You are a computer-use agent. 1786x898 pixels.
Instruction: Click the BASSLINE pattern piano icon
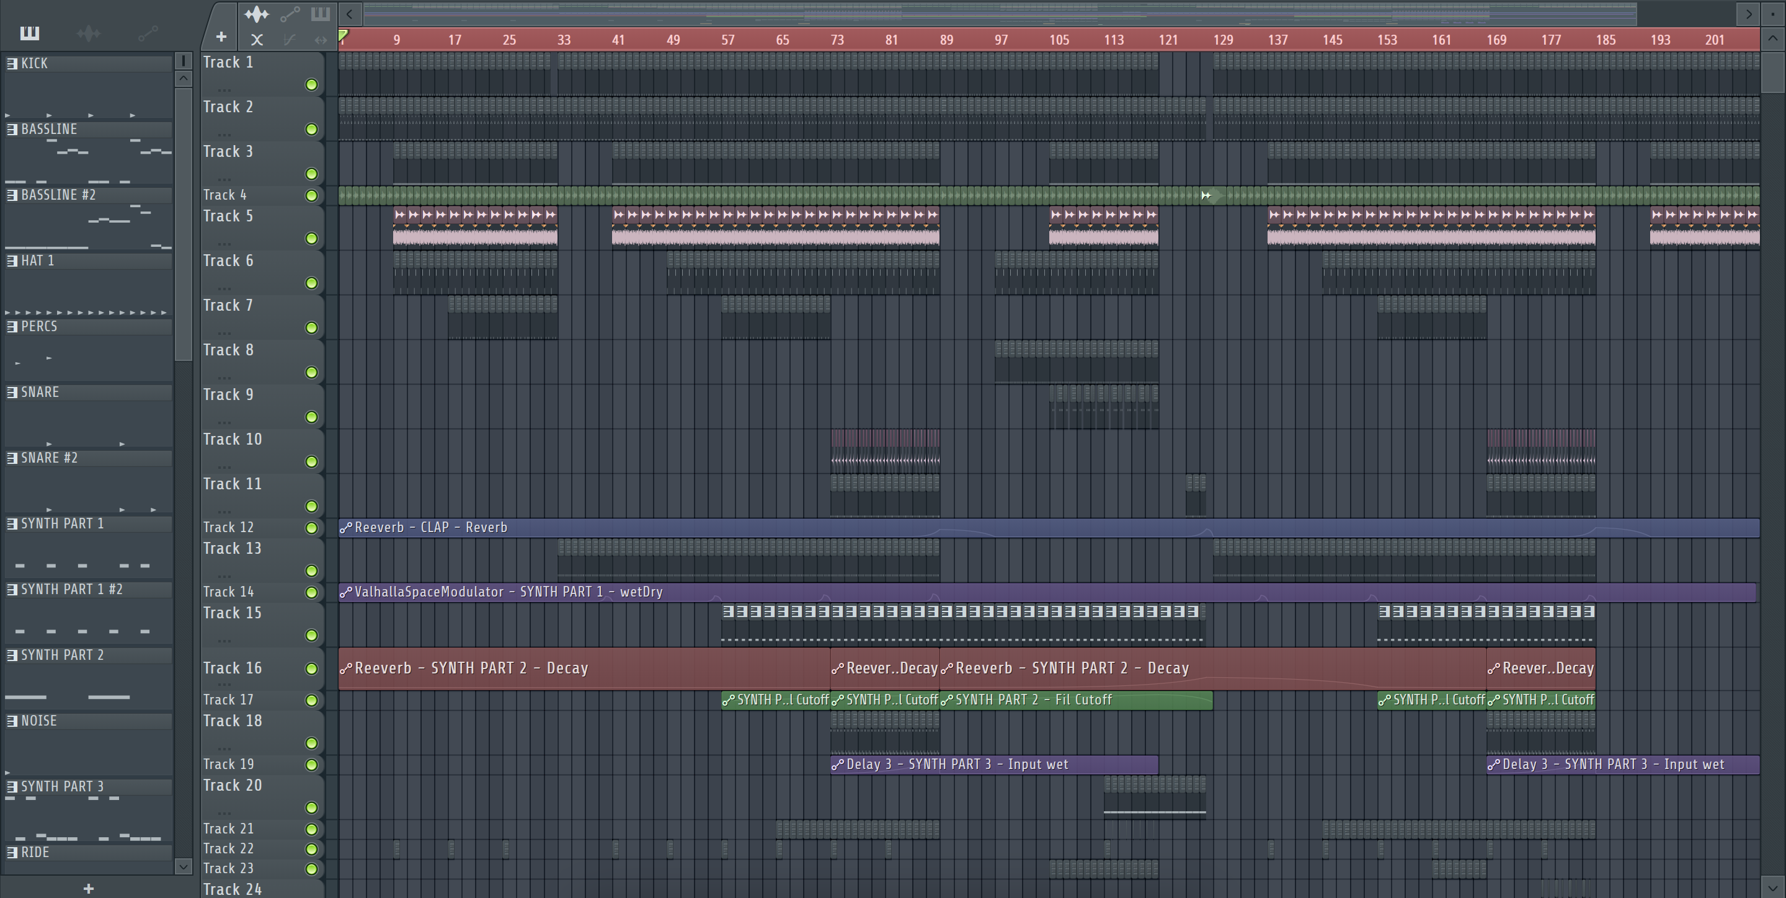coord(12,129)
